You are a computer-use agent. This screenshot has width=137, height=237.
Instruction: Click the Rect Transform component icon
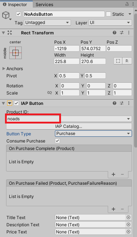[x=10, y=33]
